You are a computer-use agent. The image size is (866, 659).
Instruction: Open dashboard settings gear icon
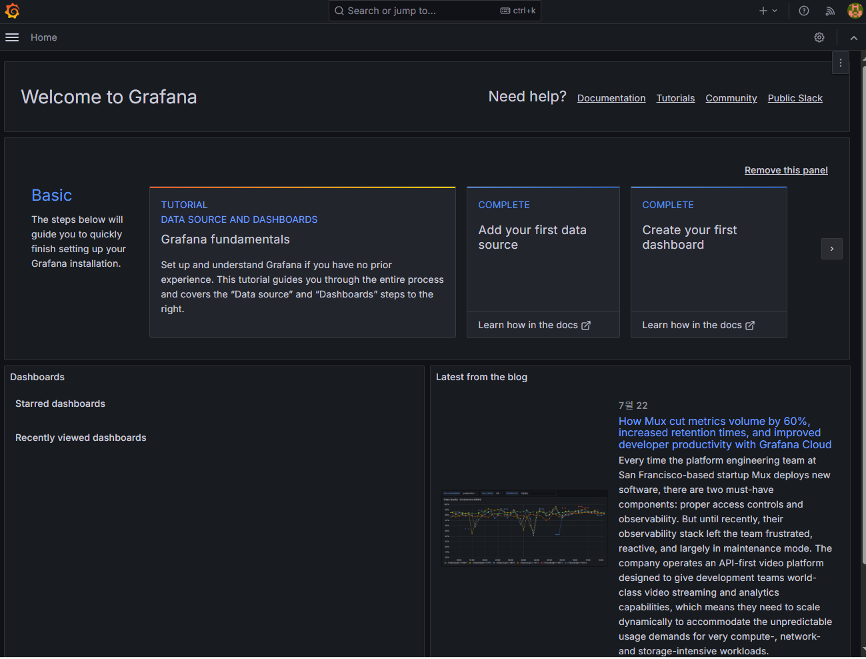819,37
